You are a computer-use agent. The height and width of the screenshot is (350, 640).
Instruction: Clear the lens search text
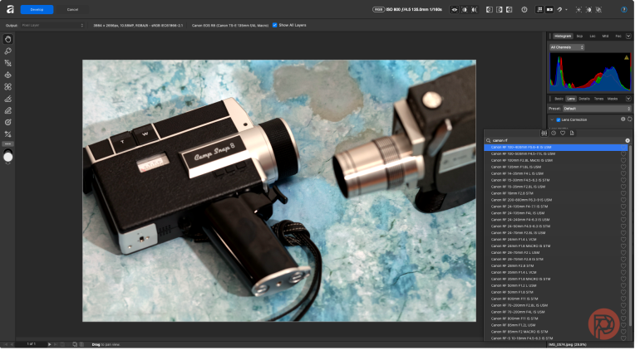tap(628, 140)
